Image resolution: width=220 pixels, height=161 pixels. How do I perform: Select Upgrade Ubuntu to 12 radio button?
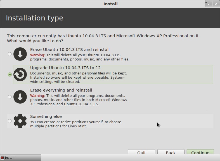pyautogui.click(x=10, y=74)
